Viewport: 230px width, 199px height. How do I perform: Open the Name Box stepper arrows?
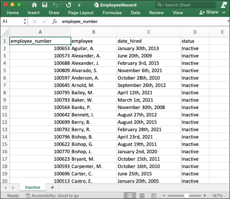25,21
